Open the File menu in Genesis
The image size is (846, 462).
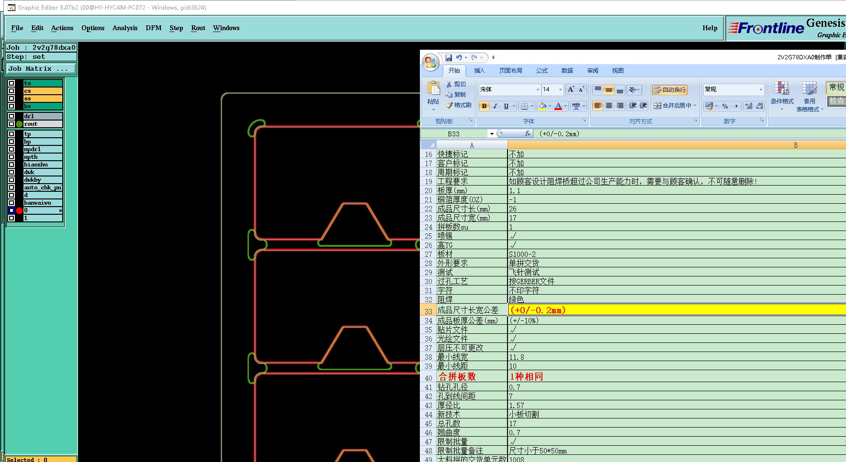[17, 28]
